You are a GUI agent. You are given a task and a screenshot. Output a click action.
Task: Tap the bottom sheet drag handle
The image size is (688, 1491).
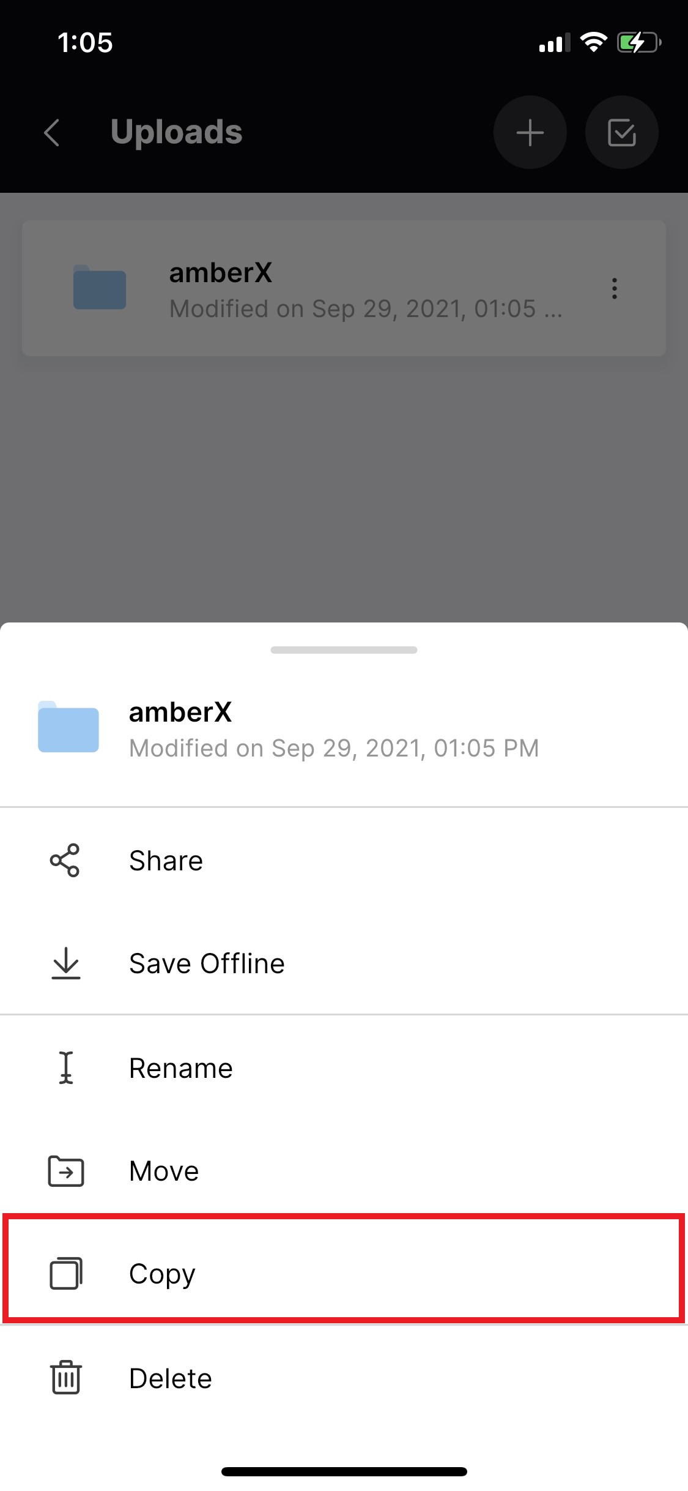[344, 650]
